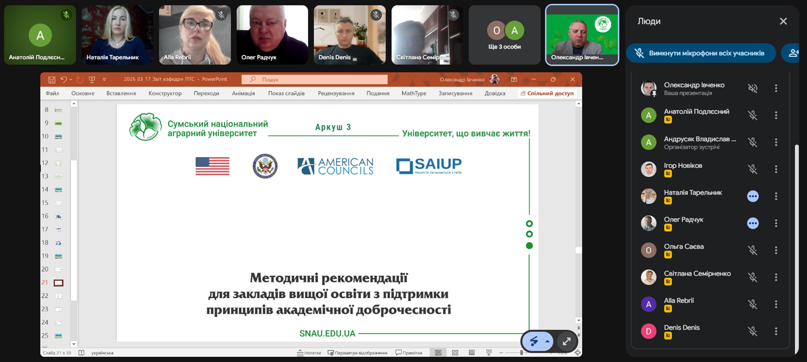Select slide 19 thumbnail in slide panel

tap(59, 256)
